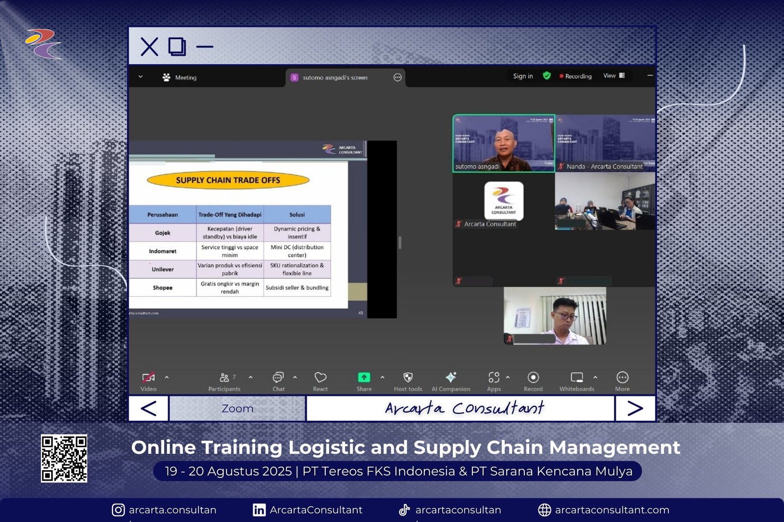Select sutomo asngadi's video thumbnail
The height and width of the screenshot is (522, 784).
coord(504,143)
